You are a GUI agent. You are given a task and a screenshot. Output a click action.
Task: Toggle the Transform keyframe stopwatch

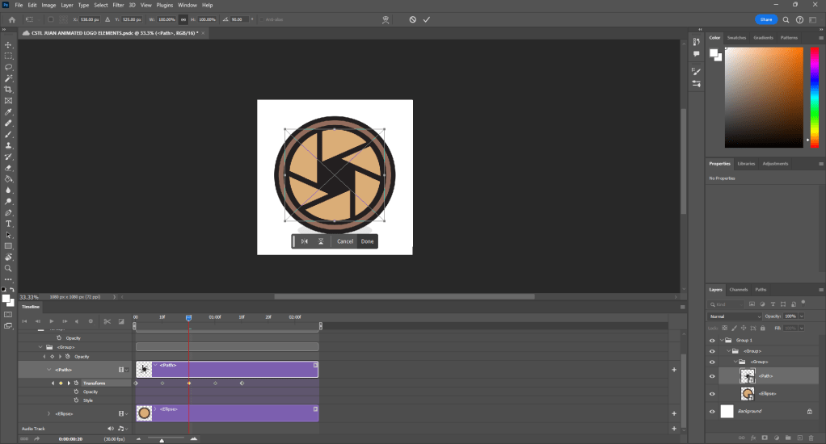(x=76, y=383)
